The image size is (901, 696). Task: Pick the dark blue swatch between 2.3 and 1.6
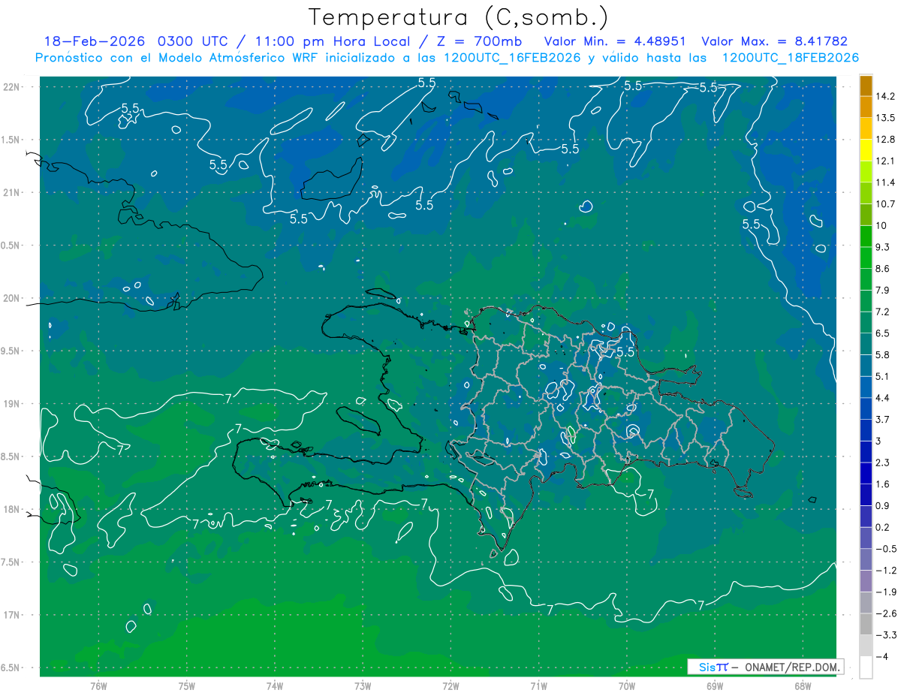click(866, 473)
